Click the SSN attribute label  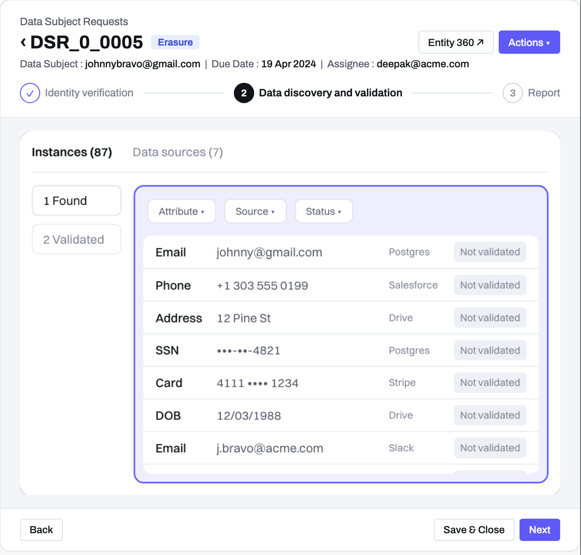167,350
